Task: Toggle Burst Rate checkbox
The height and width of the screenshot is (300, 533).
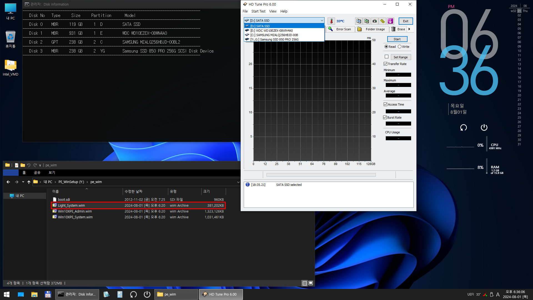Action: (x=385, y=117)
